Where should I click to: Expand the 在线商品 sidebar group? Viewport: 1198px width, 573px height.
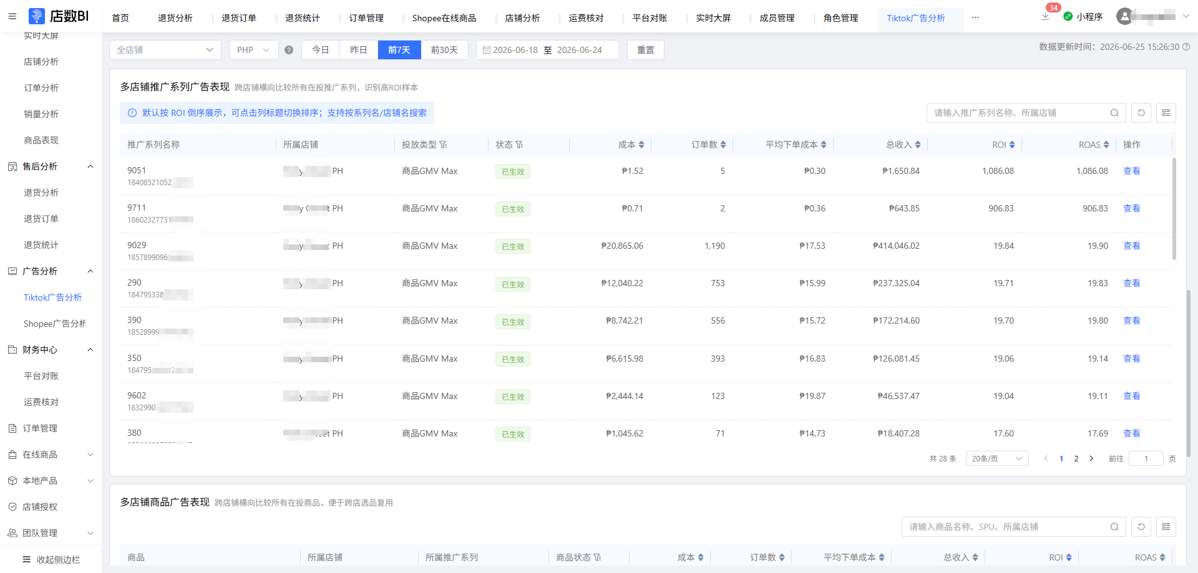[x=90, y=455]
